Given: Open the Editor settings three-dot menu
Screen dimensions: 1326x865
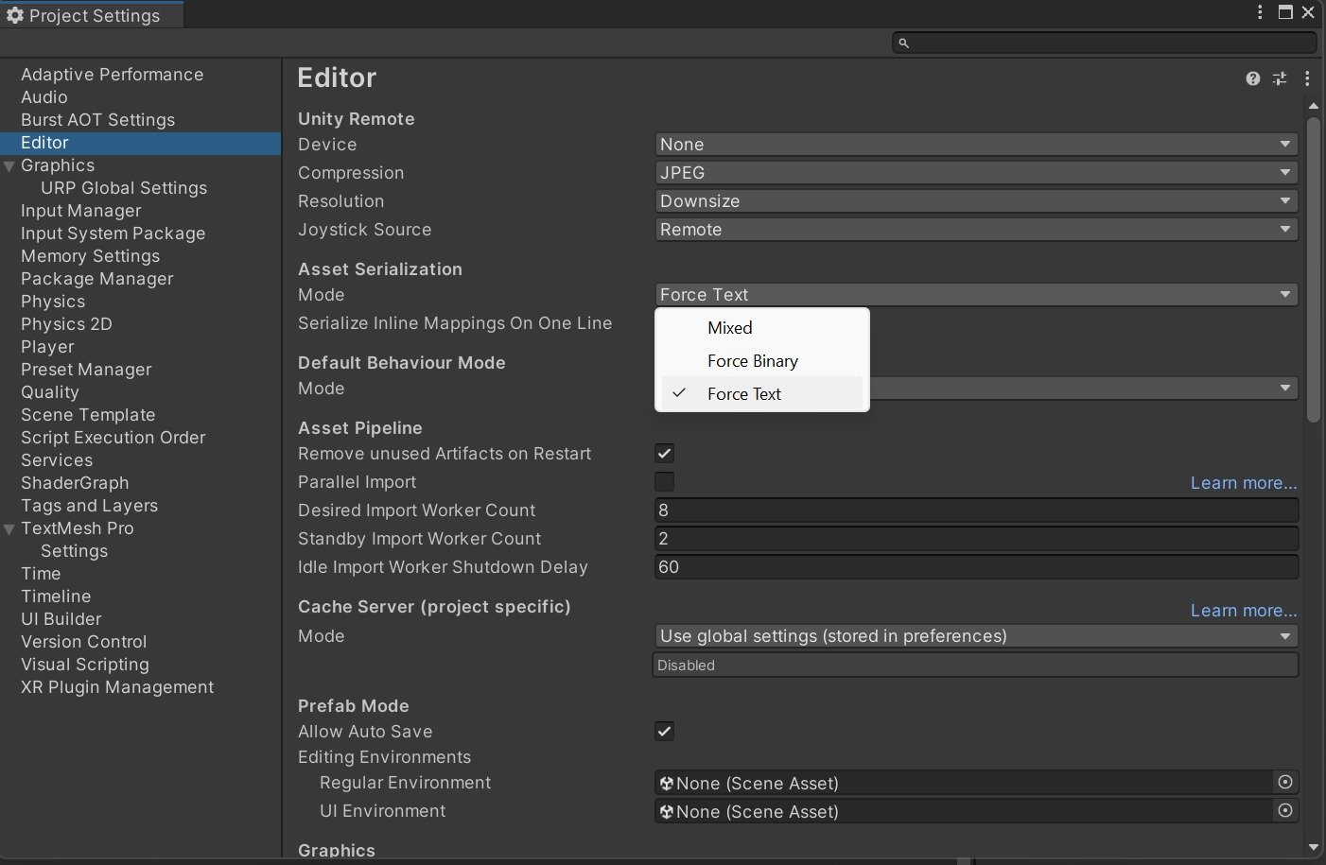Looking at the screenshot, I should click(1307, 78).
